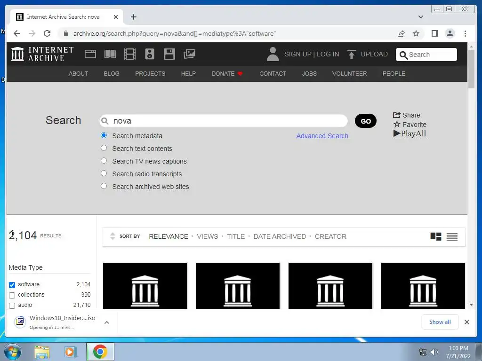This screenshot has height=361, width=482.
Task: Share this page from address bar
Action: click(401, 33)
